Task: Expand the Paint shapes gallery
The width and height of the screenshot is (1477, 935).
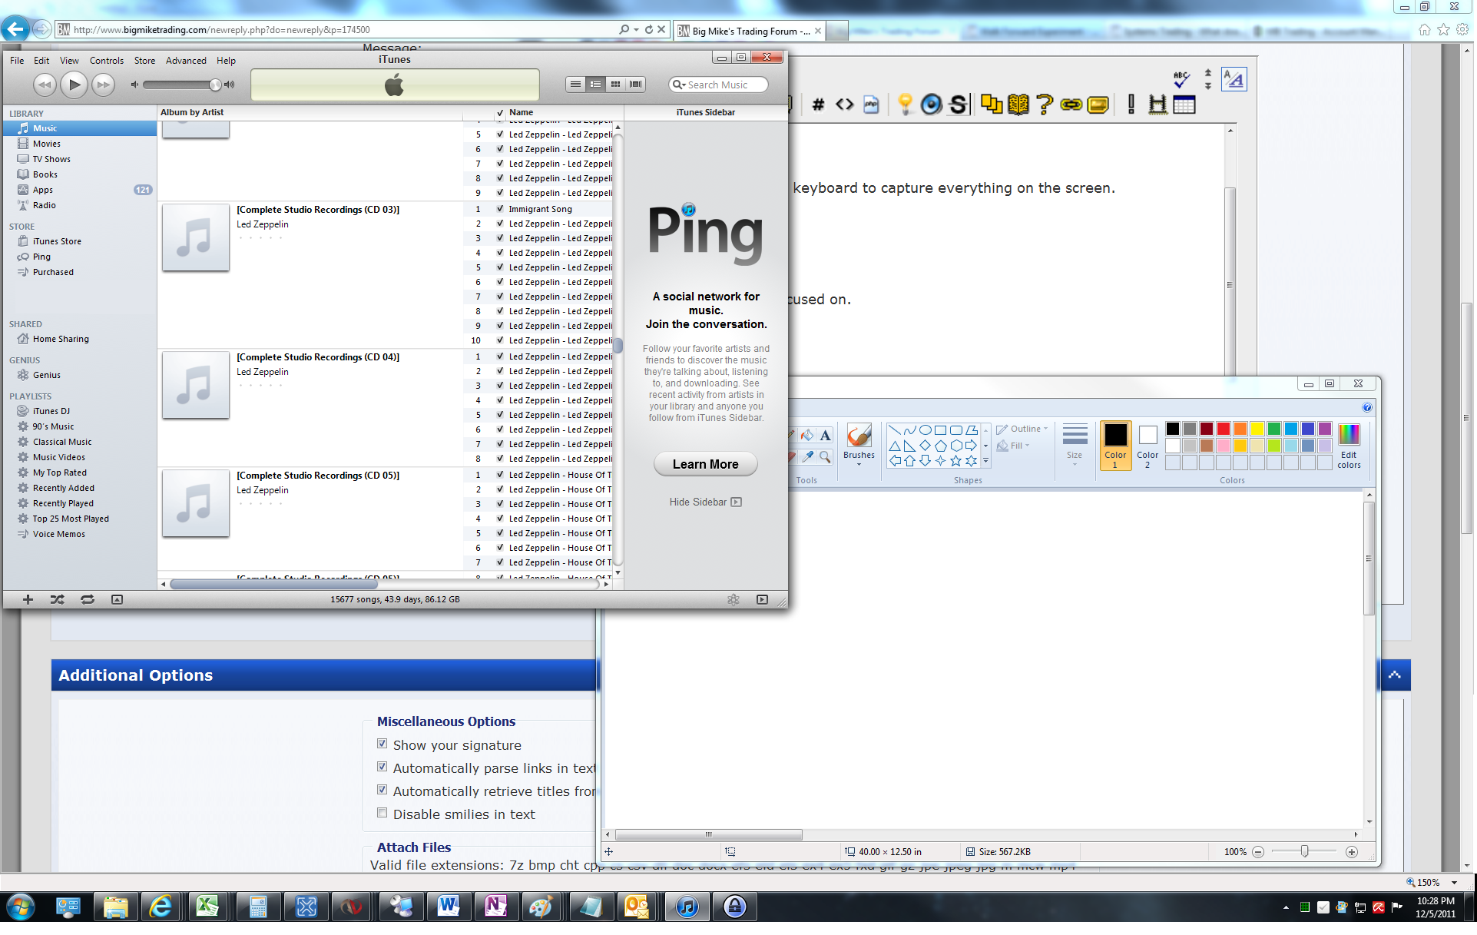Action: point(985,461)
